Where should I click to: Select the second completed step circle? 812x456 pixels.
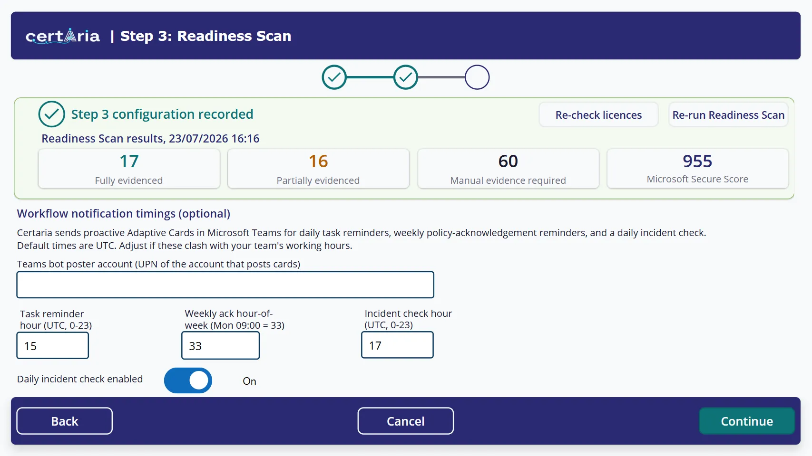406,77
